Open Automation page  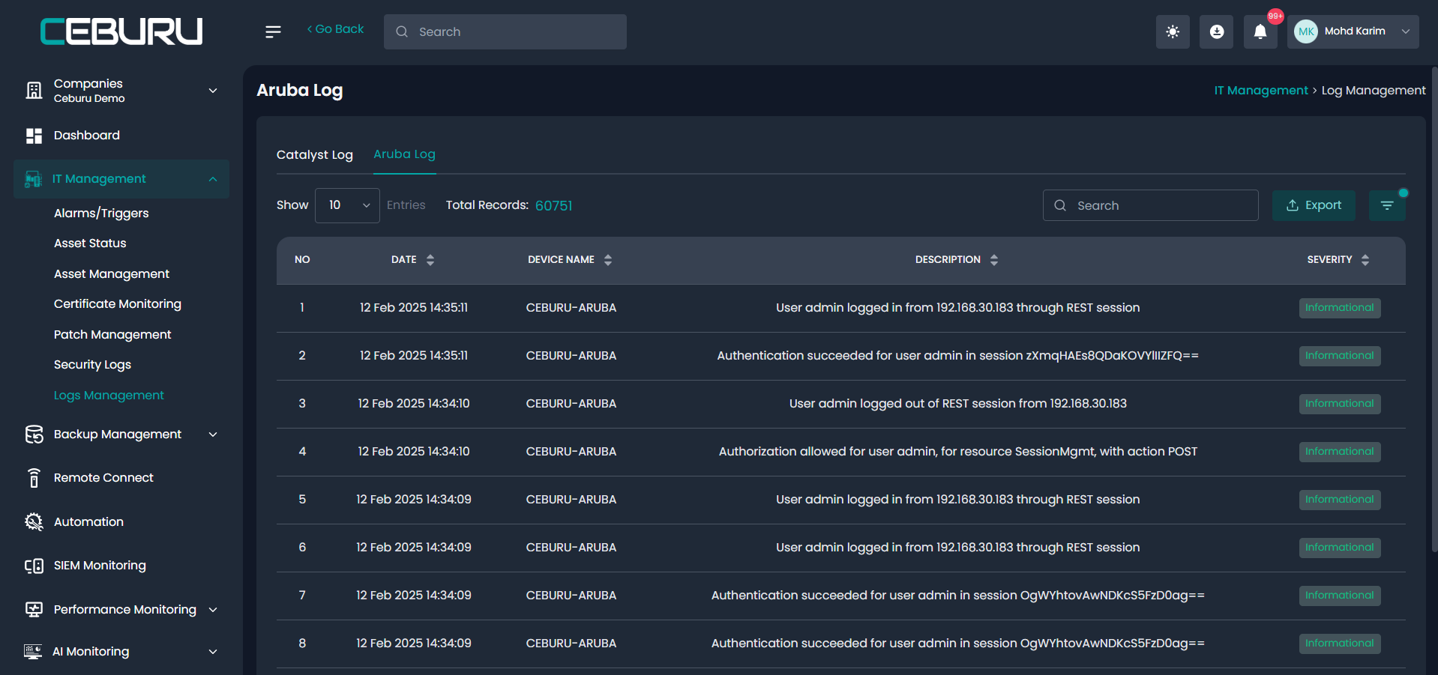[x=88, y=522]
